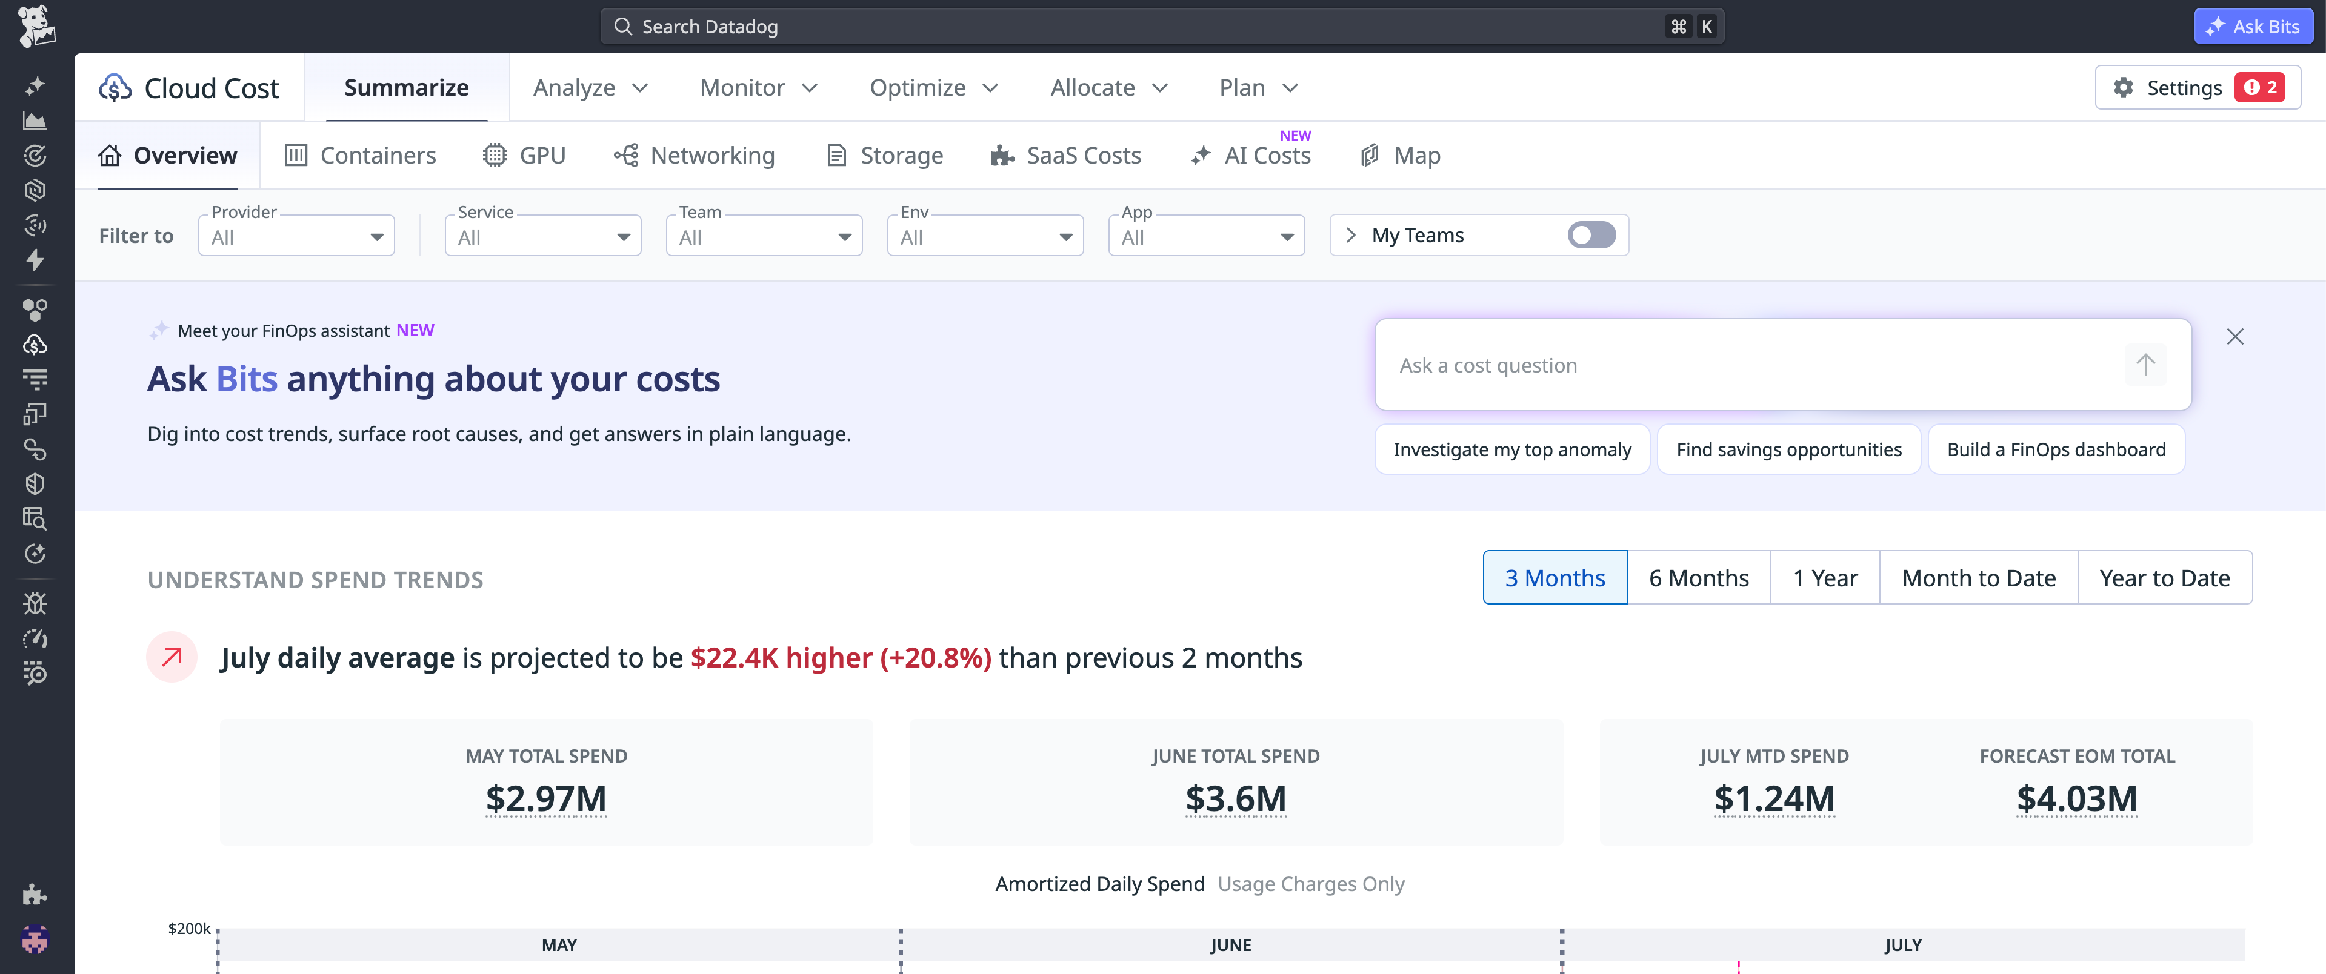Focus the Ask a cost question field
The height and width of the screenshot is (974, 2326).
1782,365
